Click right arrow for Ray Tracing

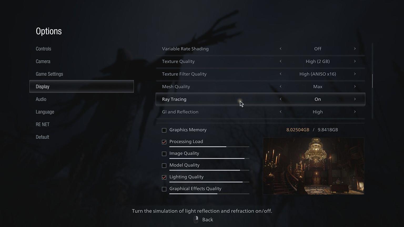355,99
